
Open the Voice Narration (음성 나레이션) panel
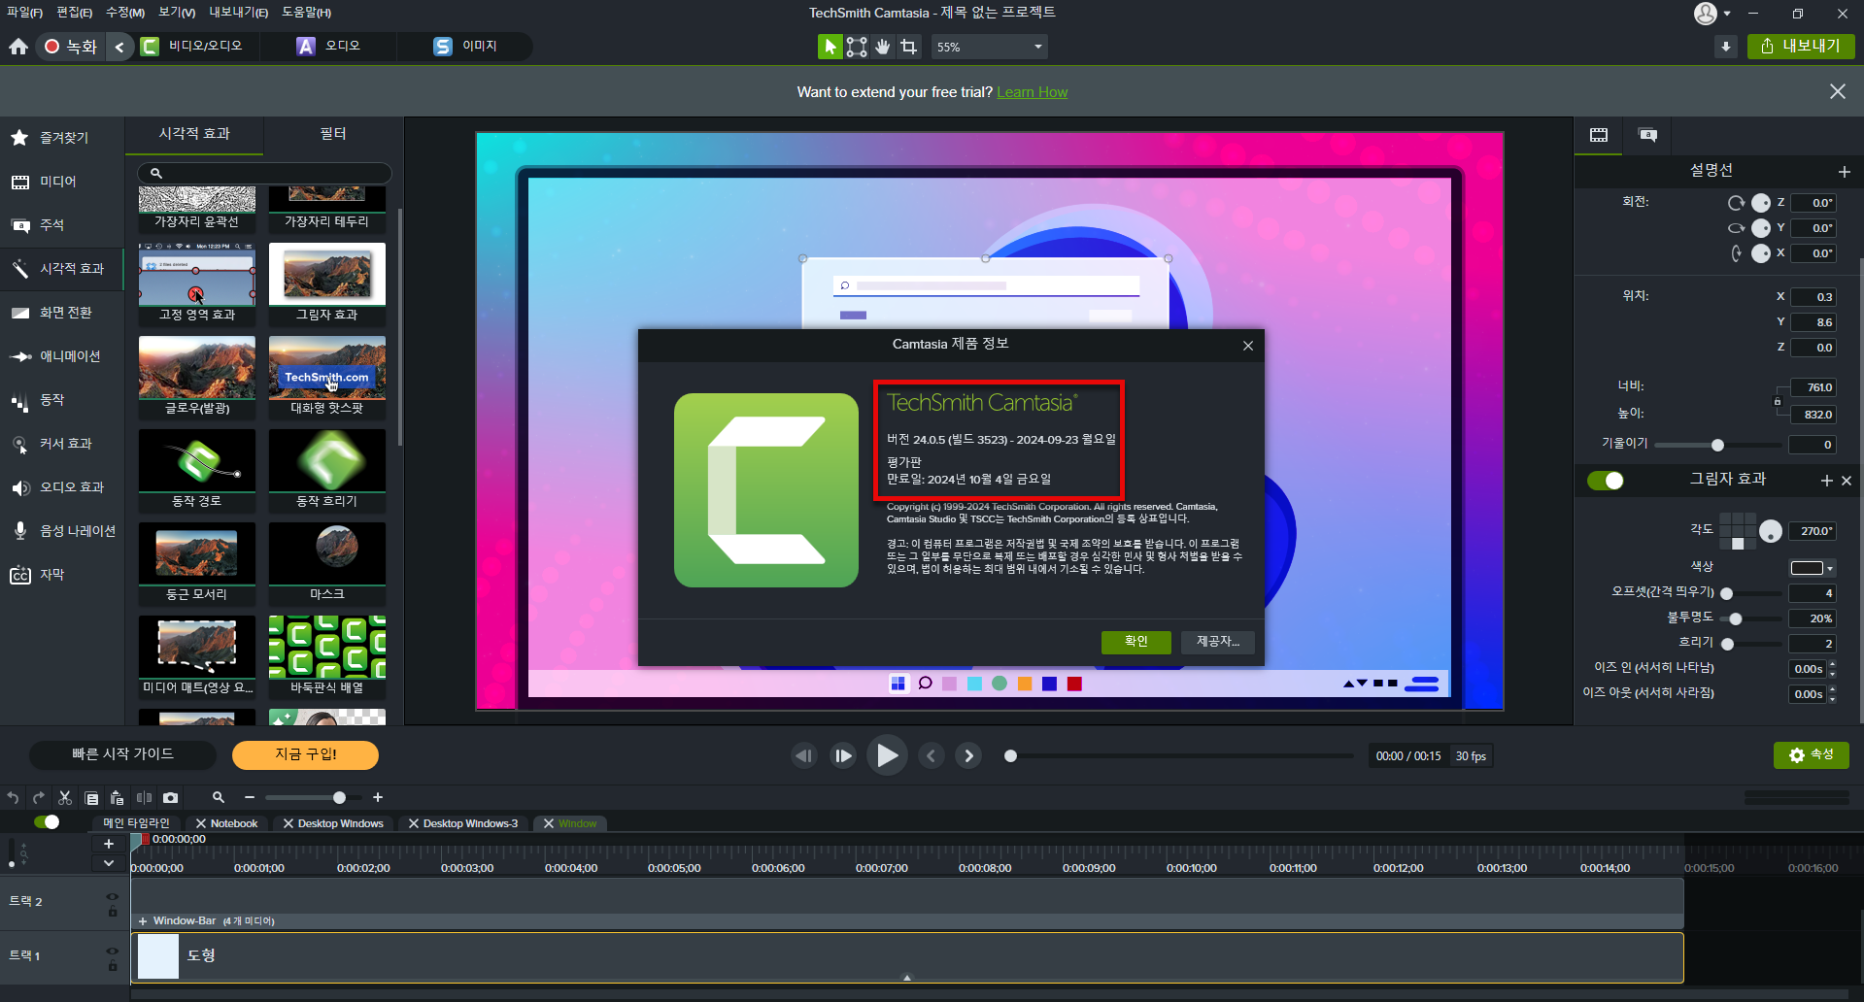(x=62, y=531)
